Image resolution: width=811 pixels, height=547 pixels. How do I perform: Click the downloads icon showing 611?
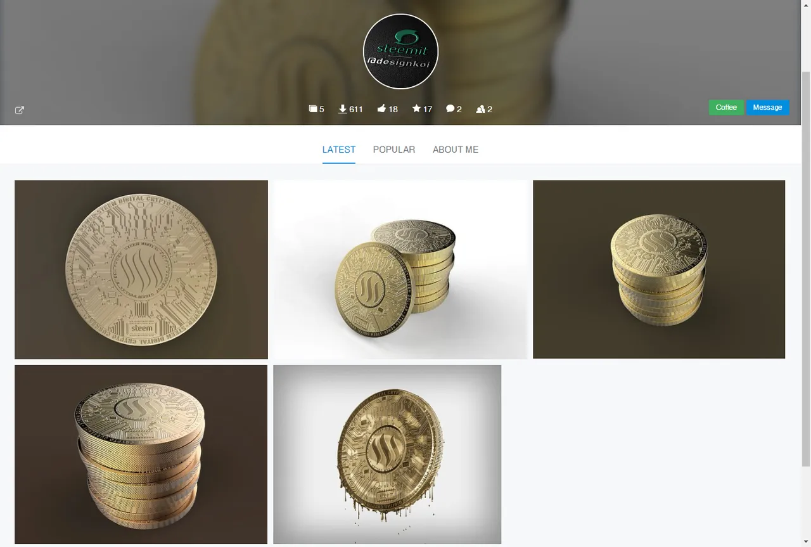pyautogui.click(x=343, y=109)
